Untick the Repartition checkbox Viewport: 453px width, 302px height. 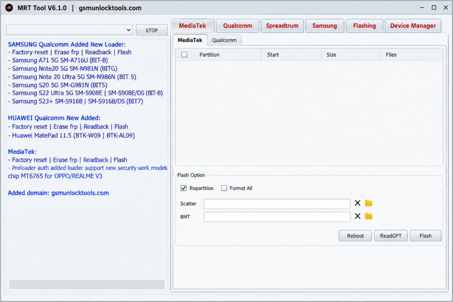tap(184, 188)
